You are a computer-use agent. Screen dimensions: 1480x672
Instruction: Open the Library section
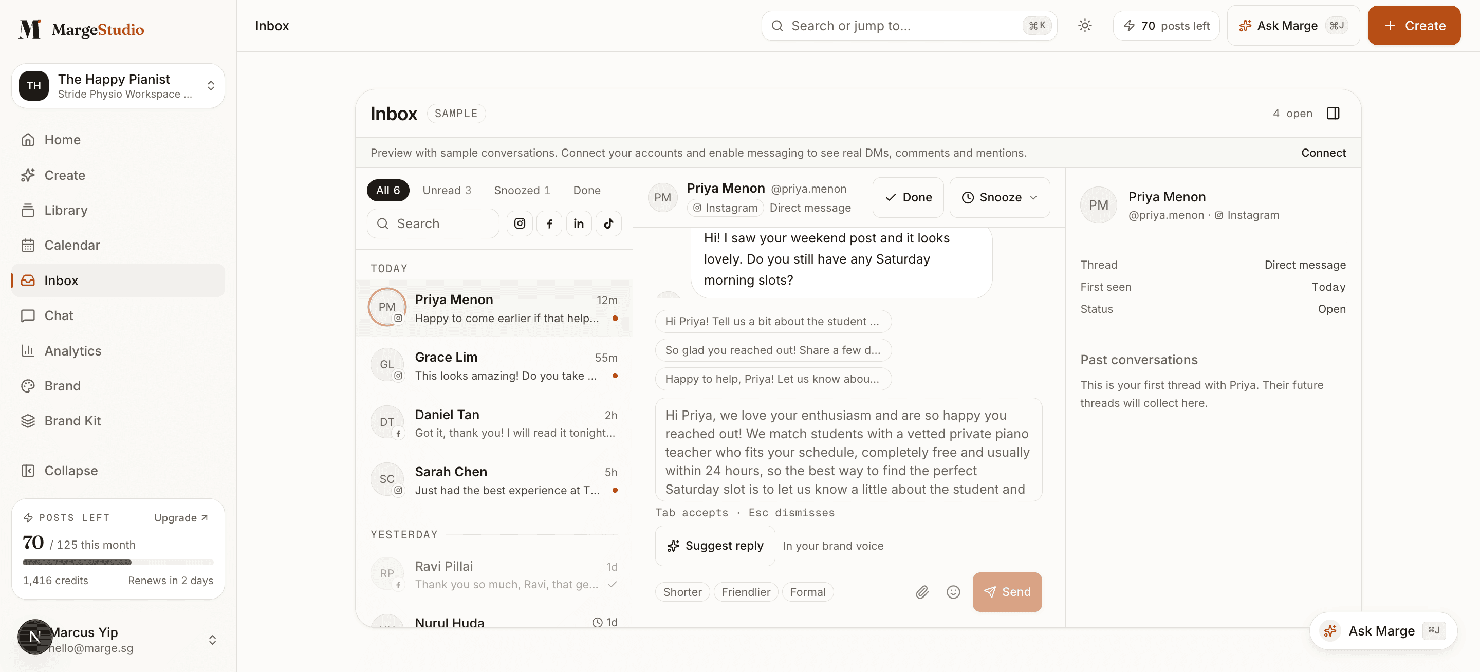pos(118,210)
